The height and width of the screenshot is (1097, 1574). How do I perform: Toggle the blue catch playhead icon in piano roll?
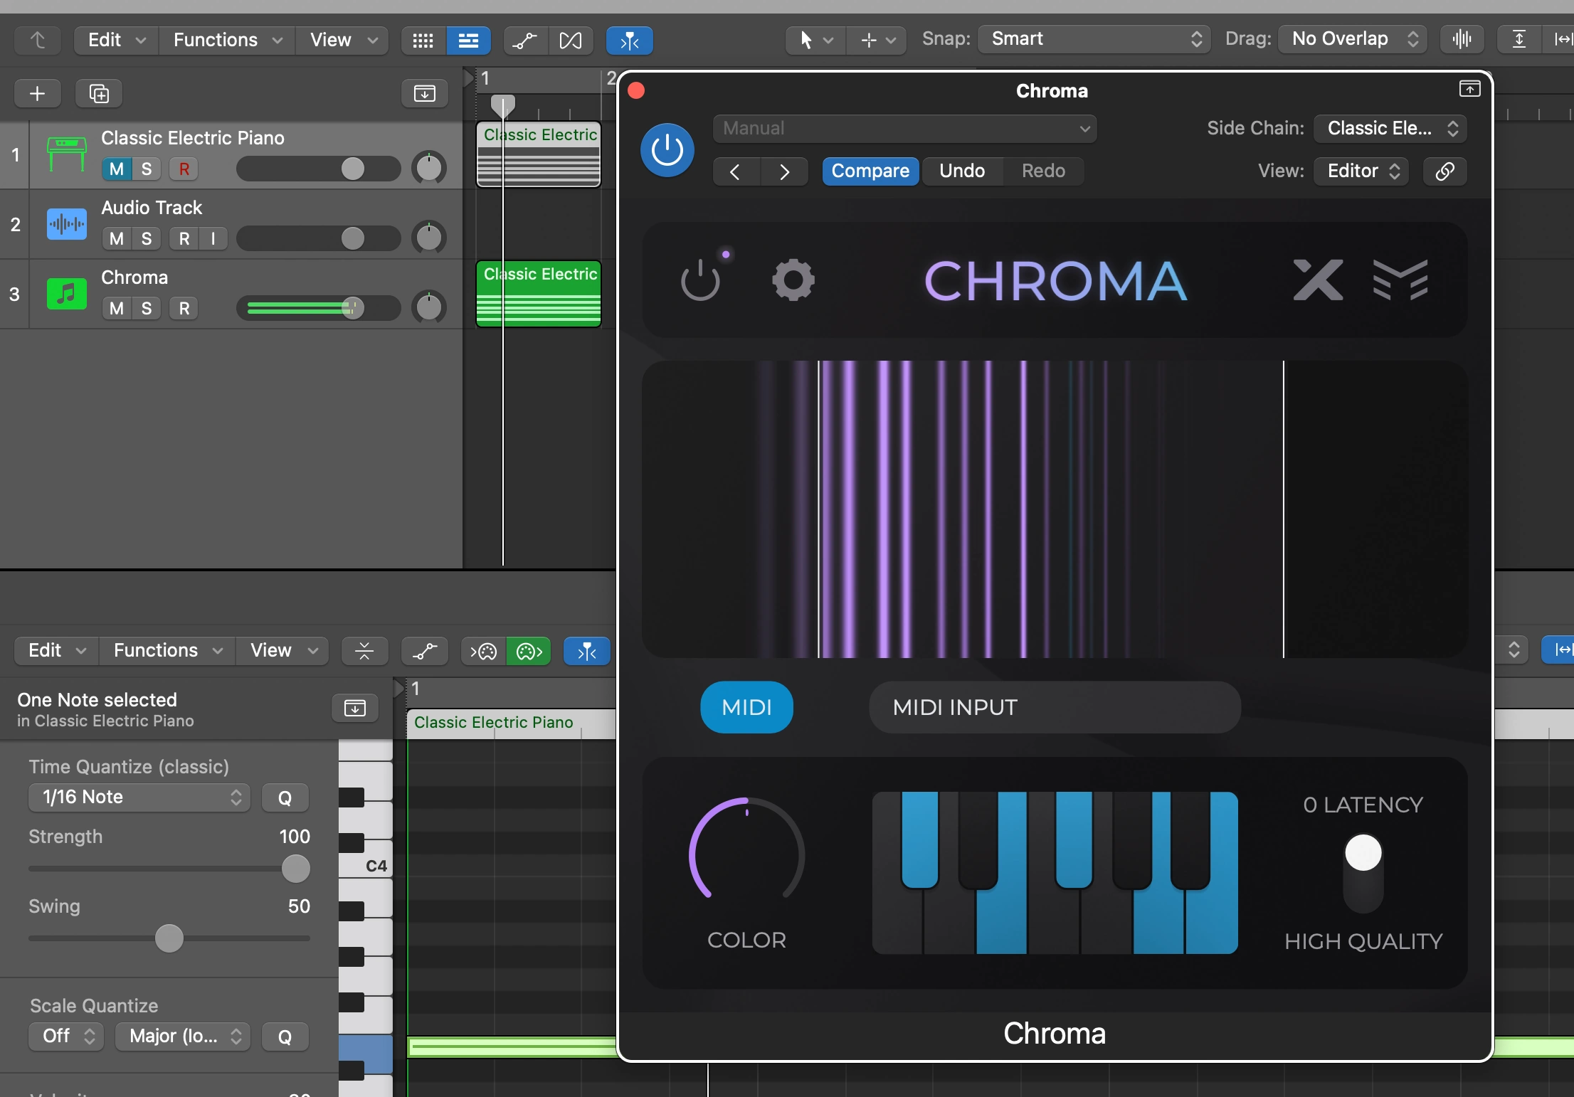586,651
